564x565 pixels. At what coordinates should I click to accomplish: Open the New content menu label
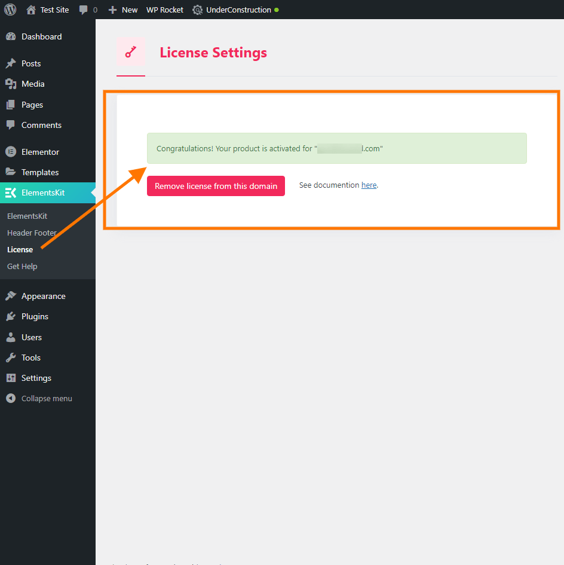point(130,10)
